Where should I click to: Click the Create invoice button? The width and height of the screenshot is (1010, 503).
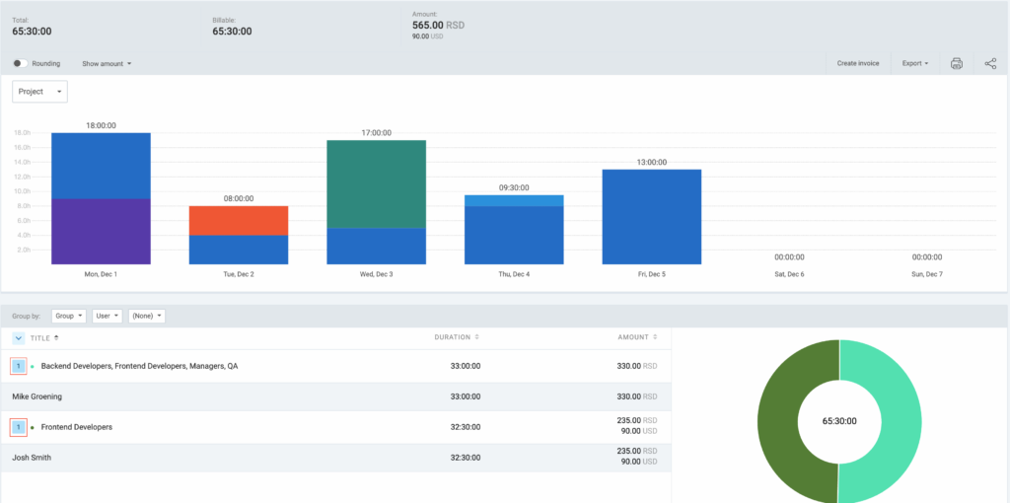point(857,63)
